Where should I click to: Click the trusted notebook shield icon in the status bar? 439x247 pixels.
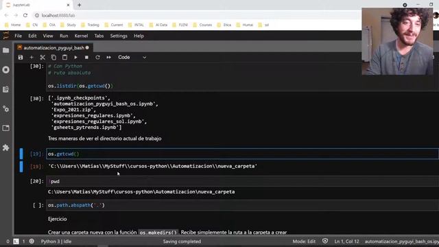324,241
